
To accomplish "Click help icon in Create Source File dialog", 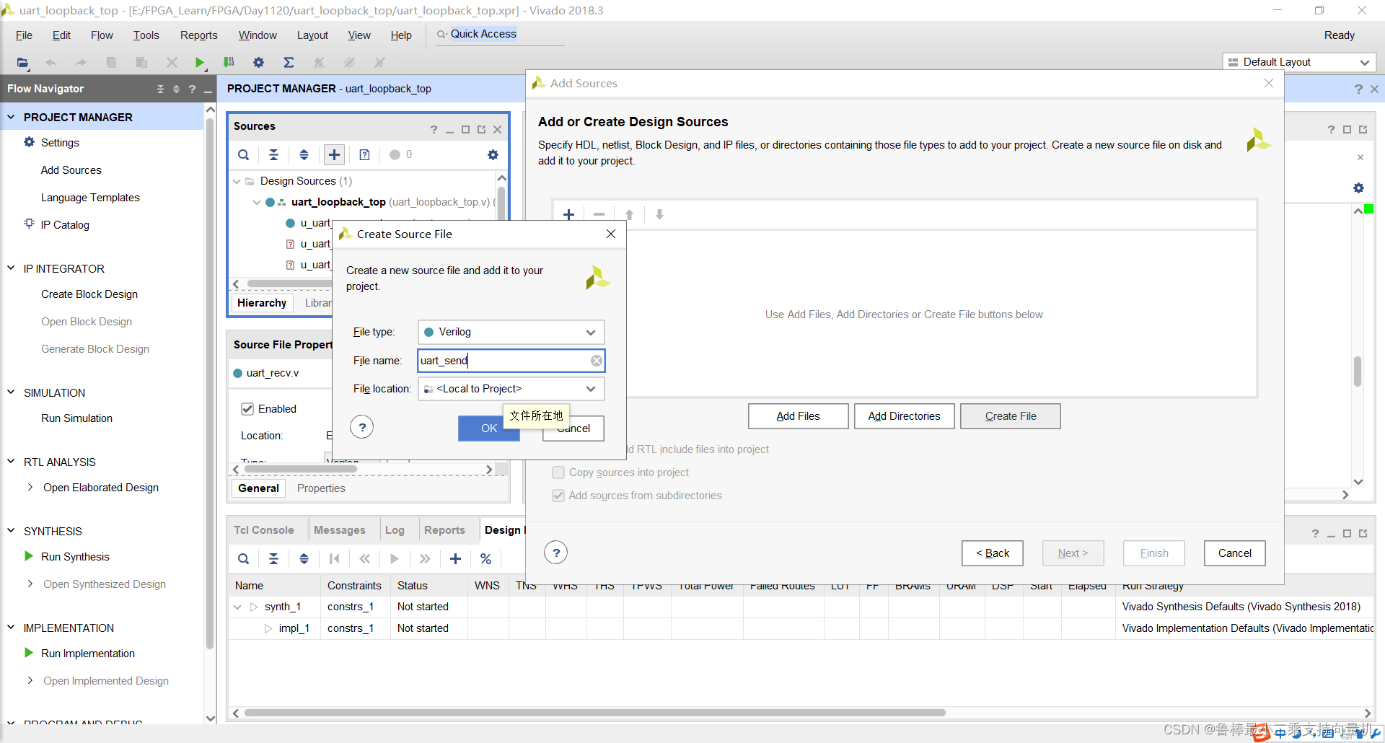I will point(362,427).
